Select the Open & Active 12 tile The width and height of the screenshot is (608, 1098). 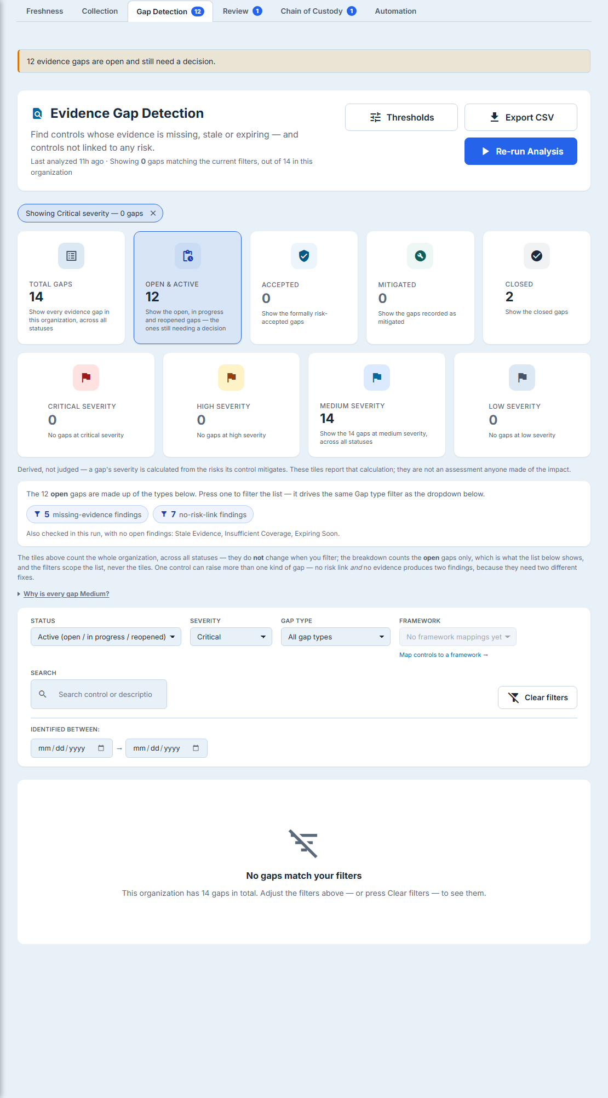tap(188, 288)
